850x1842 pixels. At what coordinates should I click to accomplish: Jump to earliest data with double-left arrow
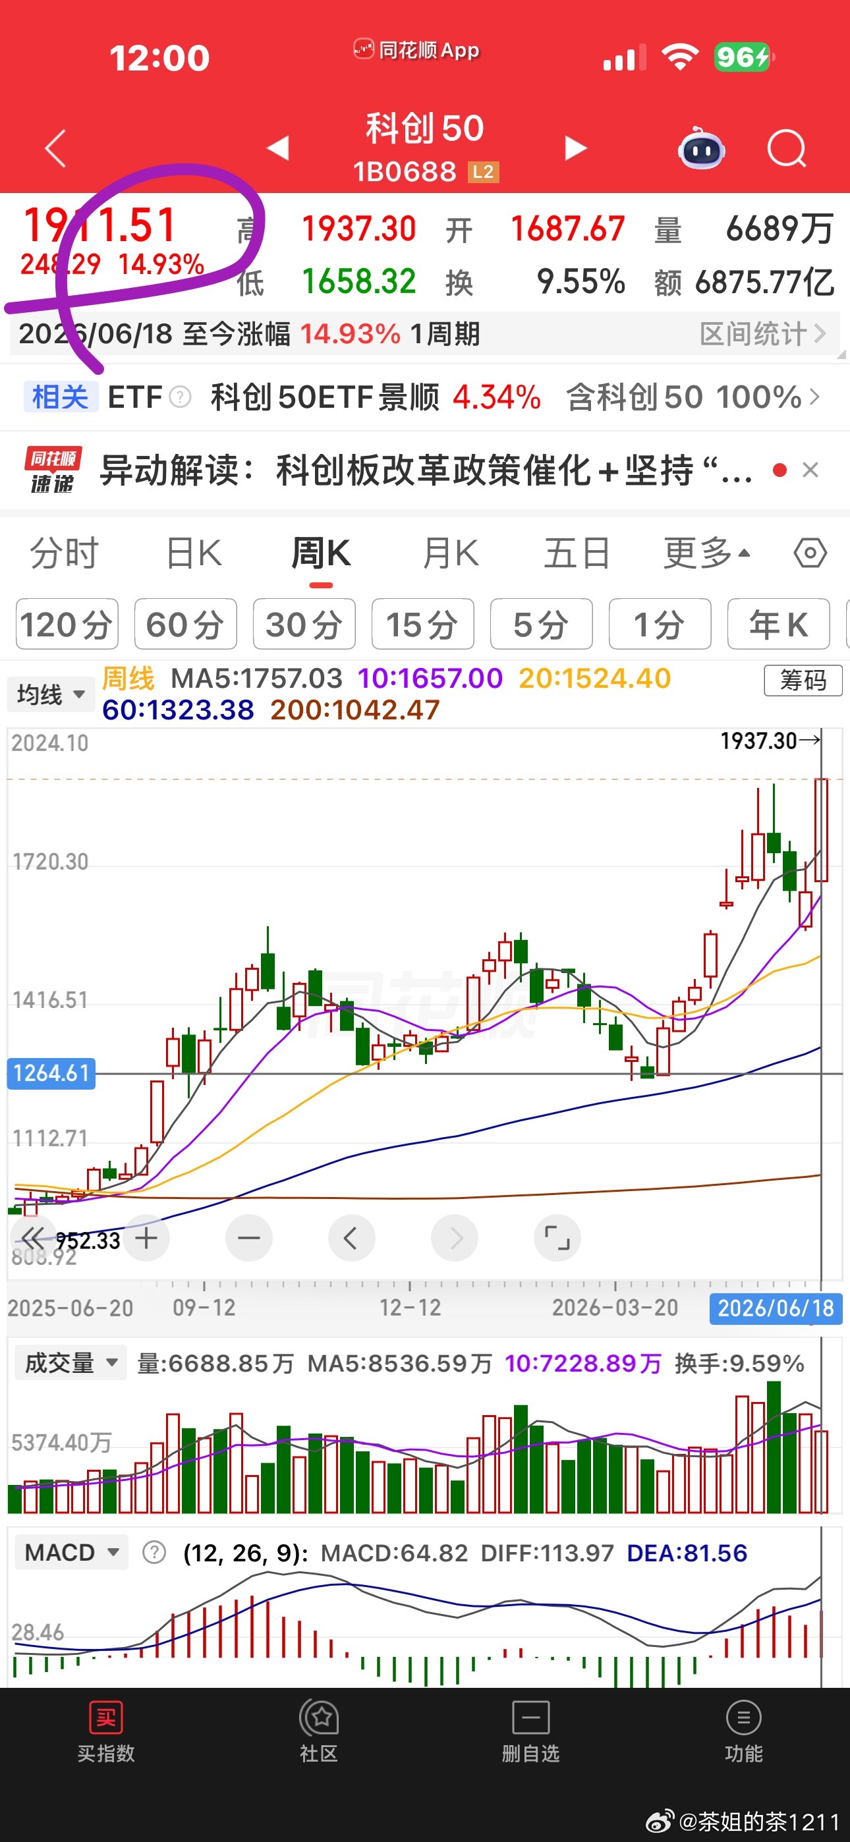(x=32, y=1237)
